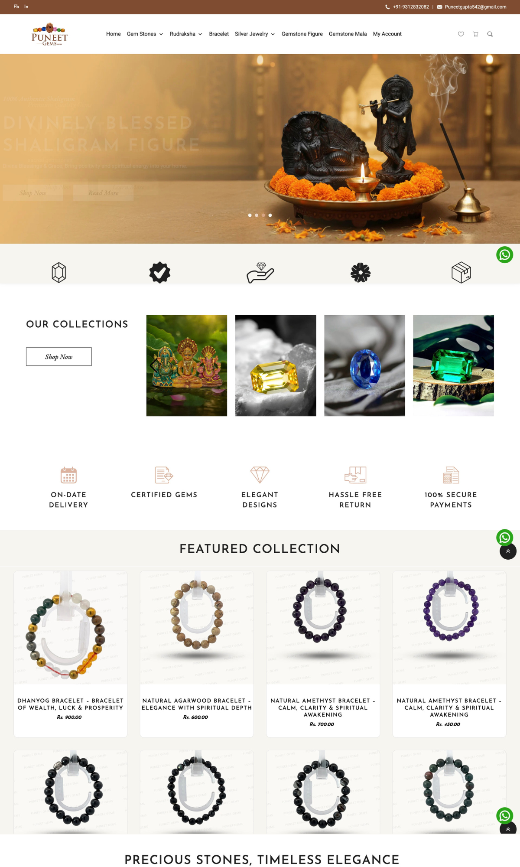
Task: Open the wishlist heart icon
Action: [461, 34]
